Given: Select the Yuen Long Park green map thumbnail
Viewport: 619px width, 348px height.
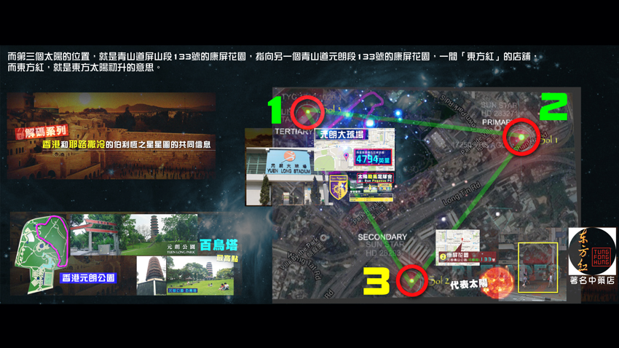Looking at the screenshot, I should click(41, 255).
